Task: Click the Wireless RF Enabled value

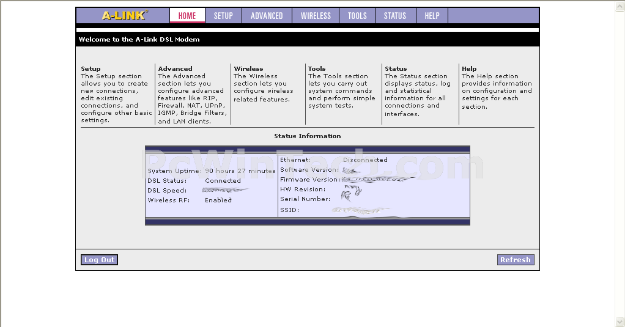Action: pos(218,200)
